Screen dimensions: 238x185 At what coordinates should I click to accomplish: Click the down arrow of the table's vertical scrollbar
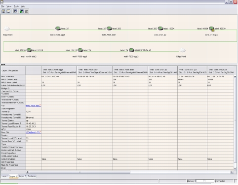click(x=235, y=169)
